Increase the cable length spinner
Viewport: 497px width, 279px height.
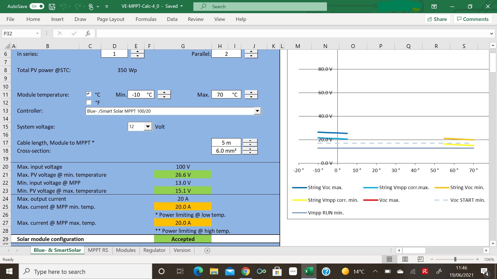250,141
